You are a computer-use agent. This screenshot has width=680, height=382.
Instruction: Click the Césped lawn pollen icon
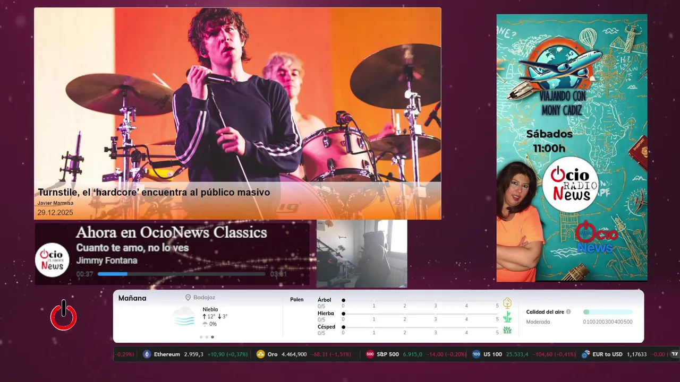pos(507,330)
